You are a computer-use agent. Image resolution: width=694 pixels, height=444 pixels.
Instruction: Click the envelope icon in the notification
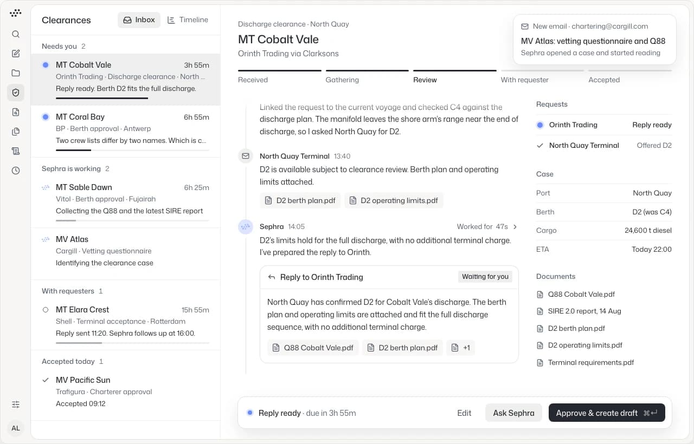[x=525, y=26]
